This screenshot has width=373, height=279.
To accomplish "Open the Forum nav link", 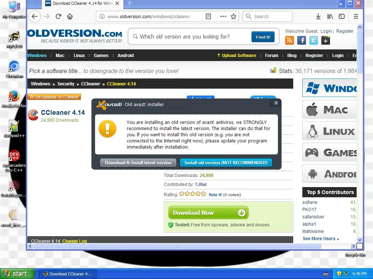I will [271, 56].
